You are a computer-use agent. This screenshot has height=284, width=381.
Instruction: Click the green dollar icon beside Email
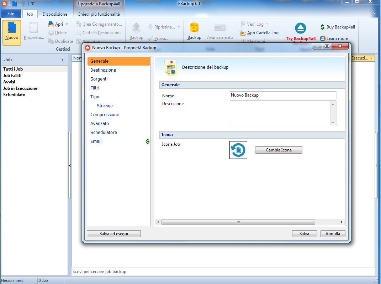148,141
